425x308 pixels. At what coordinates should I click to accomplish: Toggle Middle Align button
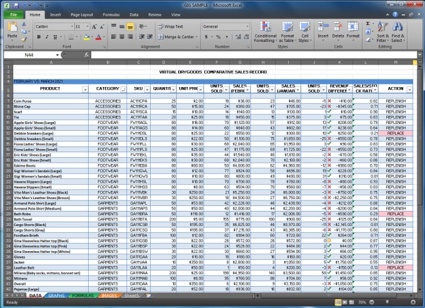click(x=122, y=26)
